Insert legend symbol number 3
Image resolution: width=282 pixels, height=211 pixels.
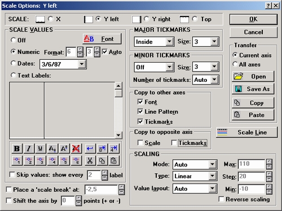point(40,161)
